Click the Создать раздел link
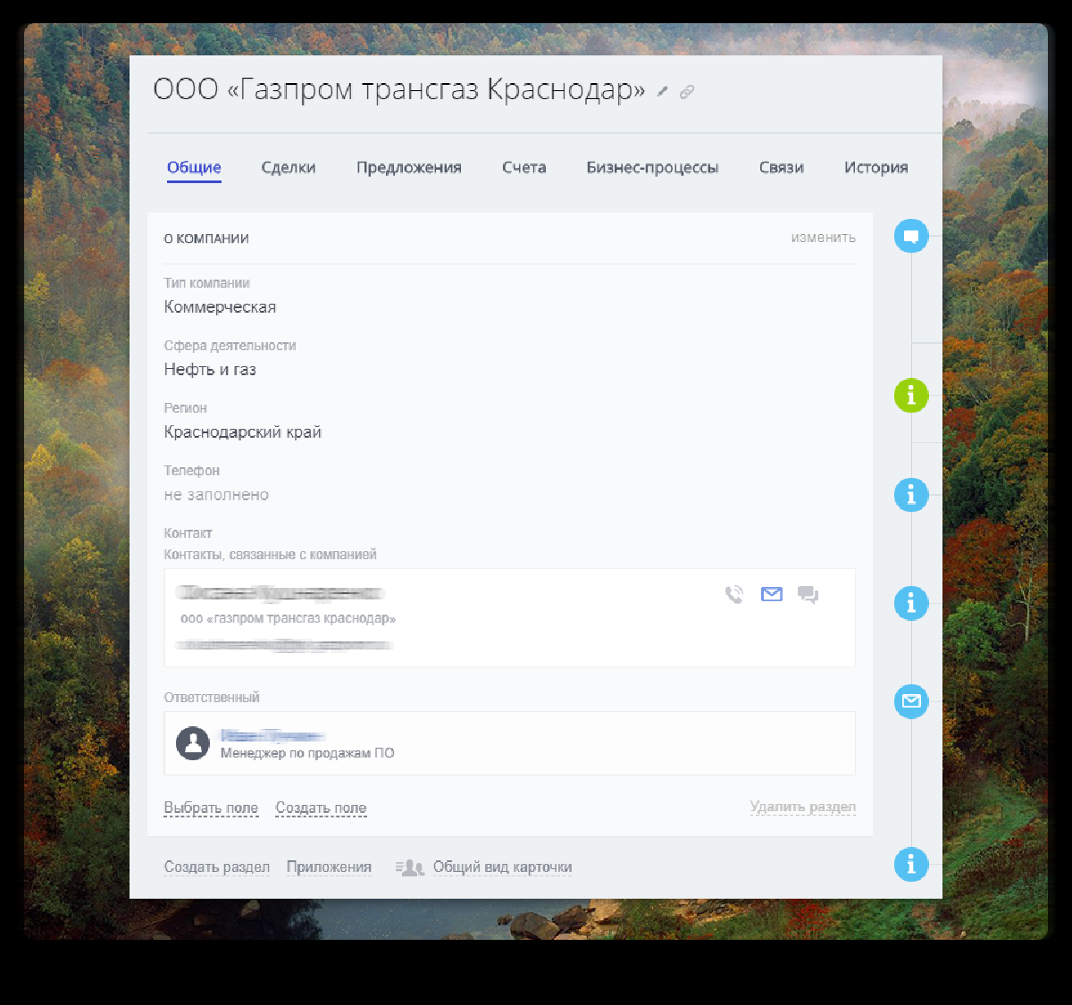 tap(217, 867)
